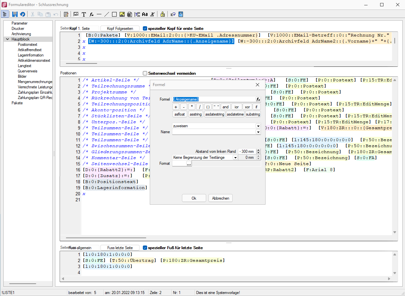This screenshot has width=405, height=296.
Task: Switch to the Kopf Folgeseiten tab
Action: pyautogui.click(x=120, y=29)
